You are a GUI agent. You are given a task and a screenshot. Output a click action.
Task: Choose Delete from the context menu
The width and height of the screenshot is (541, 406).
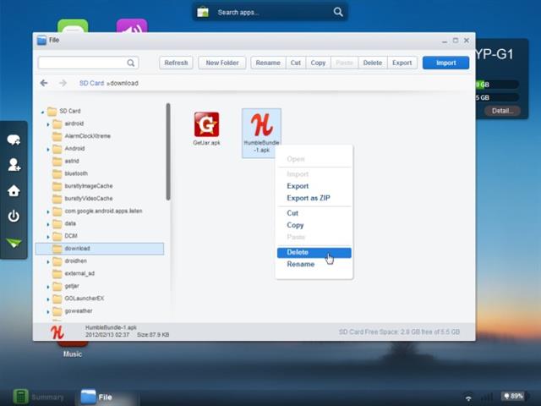(x=298, y=252)
